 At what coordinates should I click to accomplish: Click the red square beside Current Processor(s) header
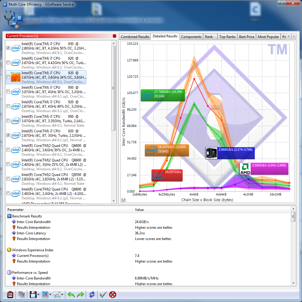(x=115, y=36)
